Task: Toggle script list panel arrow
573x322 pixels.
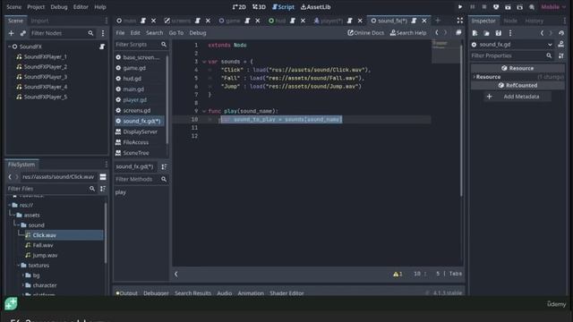Action: coord(176,275)
